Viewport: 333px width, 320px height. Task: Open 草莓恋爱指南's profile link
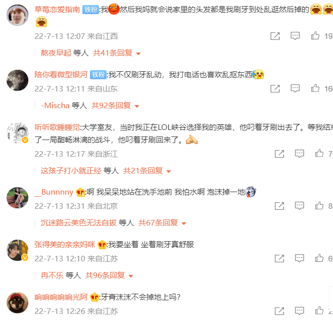click(57, 9)
